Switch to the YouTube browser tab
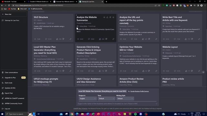The width and height of the screenshot is (207, 116). (13, 2)
